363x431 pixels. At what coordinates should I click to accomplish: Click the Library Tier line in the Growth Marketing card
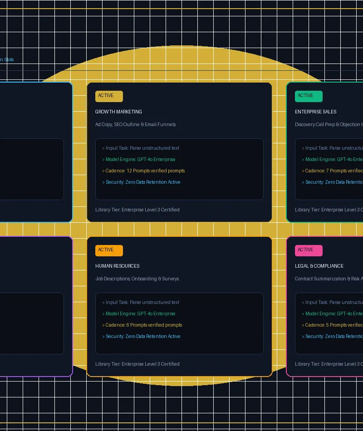(x=137, y=210)
